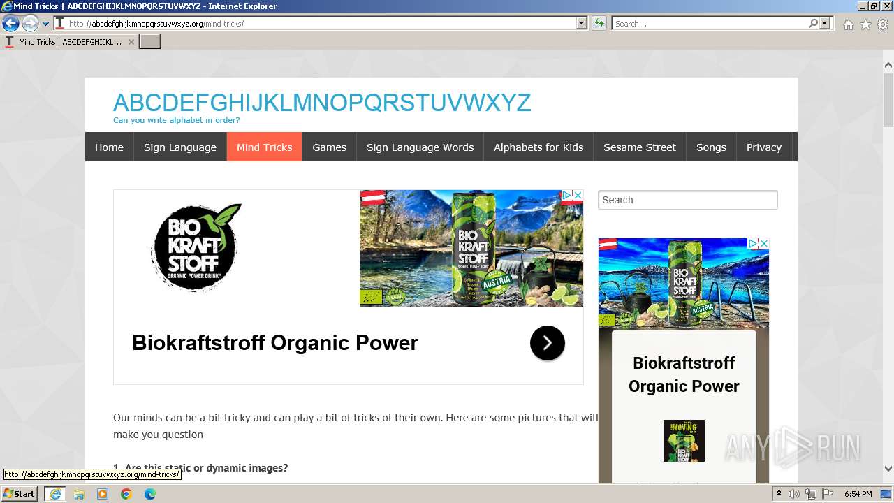Open the Songs menu item
Viewport: 894px width, 503px height.
pyautogui.click(x=711, y=147)
